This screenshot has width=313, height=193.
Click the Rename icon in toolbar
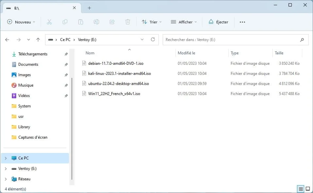(96, 22)
